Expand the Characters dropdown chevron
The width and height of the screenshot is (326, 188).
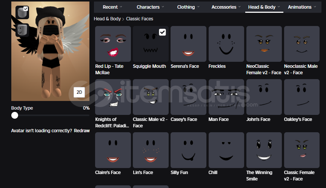click(x=163, y=7)
